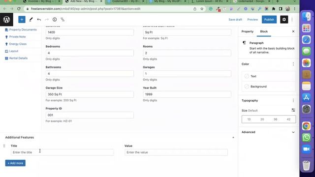Share the page from address bar
The image size is (315, 177).
[195, 9]
